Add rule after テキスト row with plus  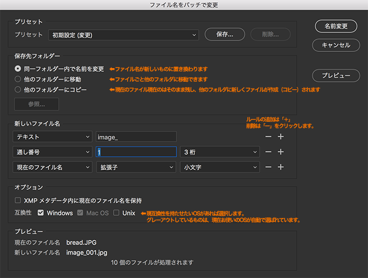coord(281,137)
